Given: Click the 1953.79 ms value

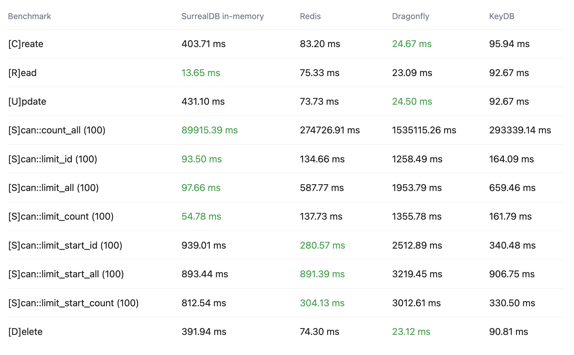Looking at the screenshot, I should tap(417, 188).
